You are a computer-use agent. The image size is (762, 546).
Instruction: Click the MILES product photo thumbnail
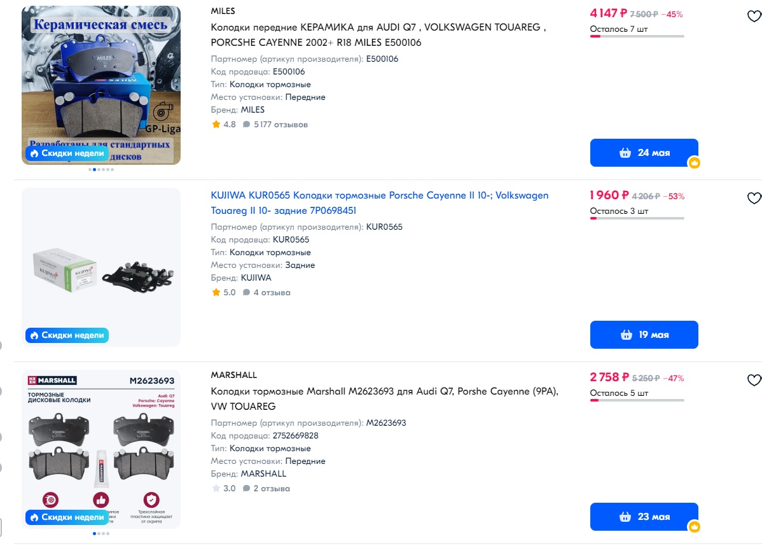101,85
